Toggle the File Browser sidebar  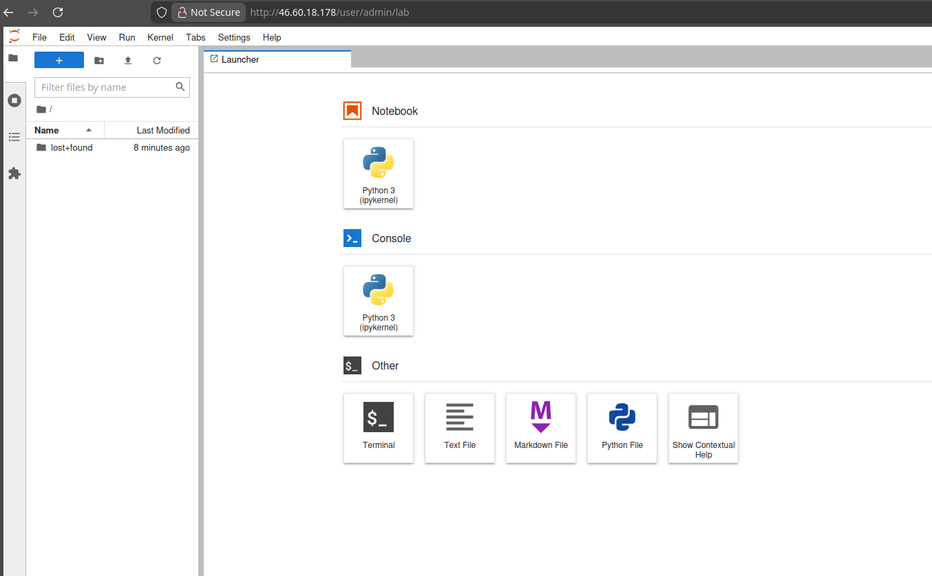[13, 58]
